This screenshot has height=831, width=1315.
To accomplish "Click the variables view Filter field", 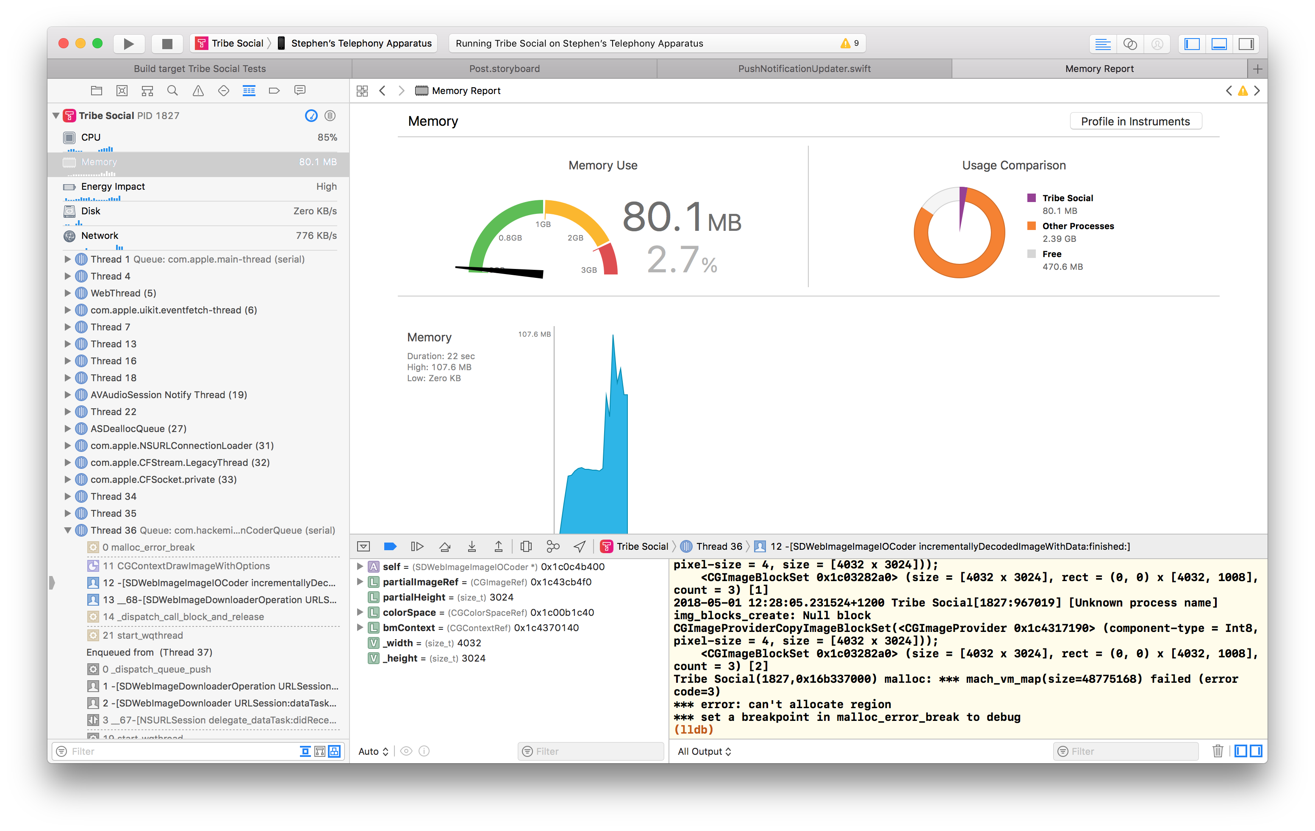I will (590, 751).
